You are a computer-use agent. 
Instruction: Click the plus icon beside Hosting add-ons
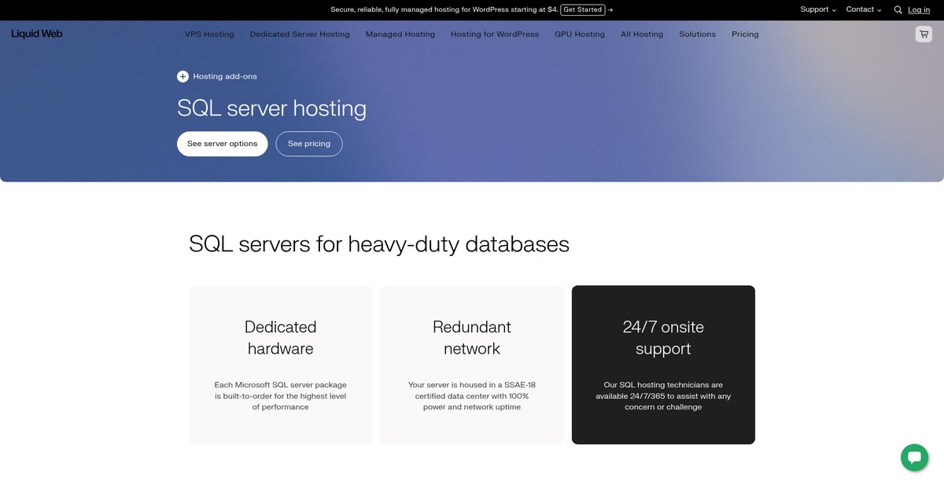(x=183, y=76)
